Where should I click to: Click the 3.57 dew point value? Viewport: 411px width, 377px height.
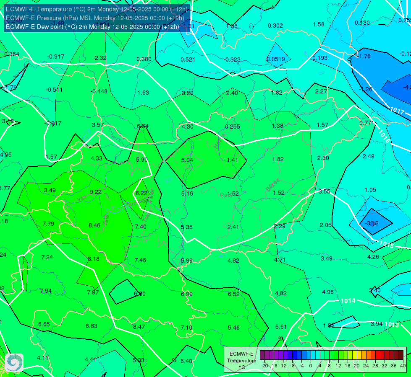[x=98, y=125]
